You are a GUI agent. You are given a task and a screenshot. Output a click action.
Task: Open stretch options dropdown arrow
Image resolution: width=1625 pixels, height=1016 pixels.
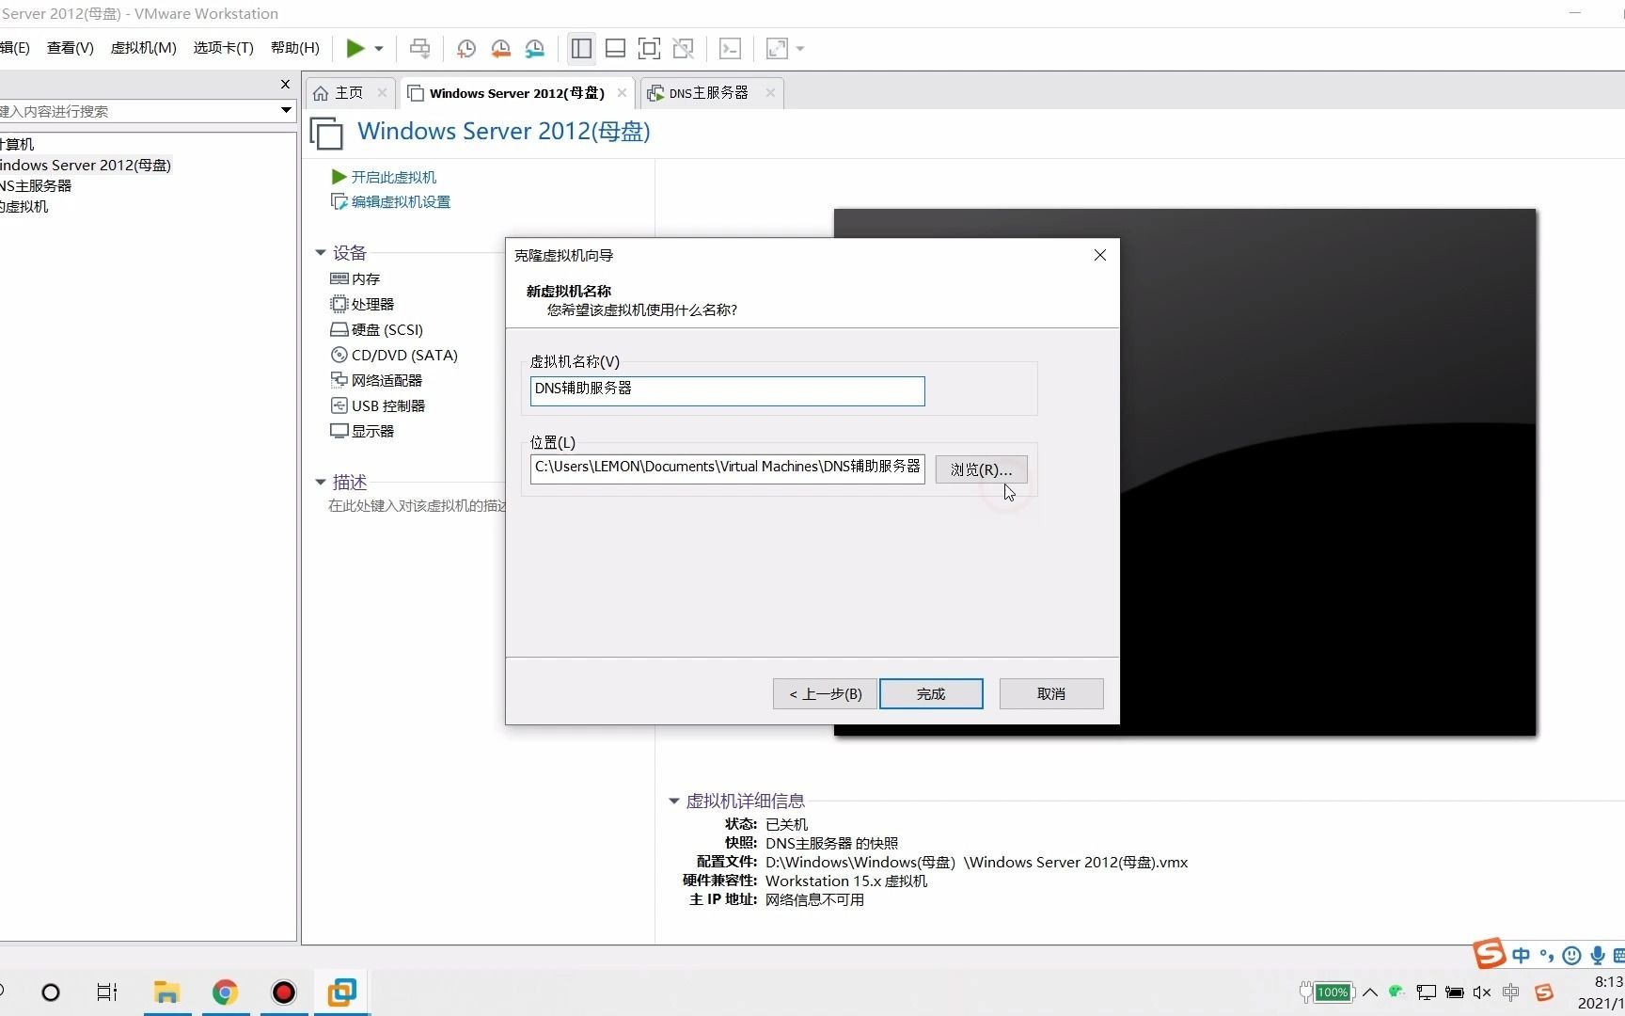pyautogui.click(x=800, y=48)
